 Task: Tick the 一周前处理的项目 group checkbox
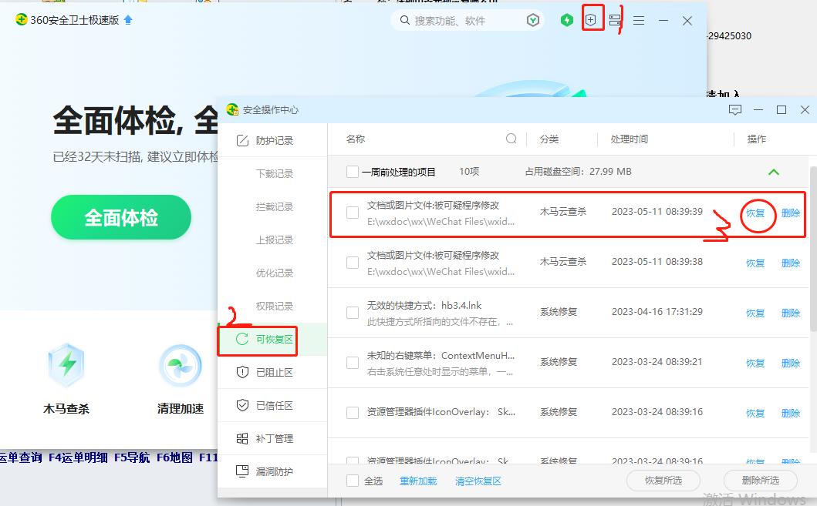[353, 172]
